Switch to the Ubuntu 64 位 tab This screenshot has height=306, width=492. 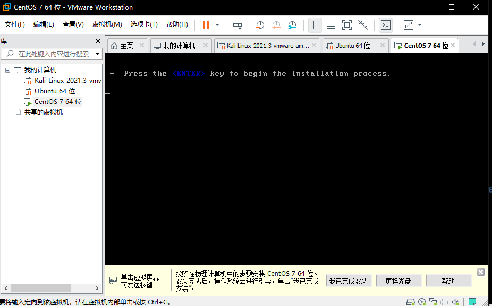[353, 45]
